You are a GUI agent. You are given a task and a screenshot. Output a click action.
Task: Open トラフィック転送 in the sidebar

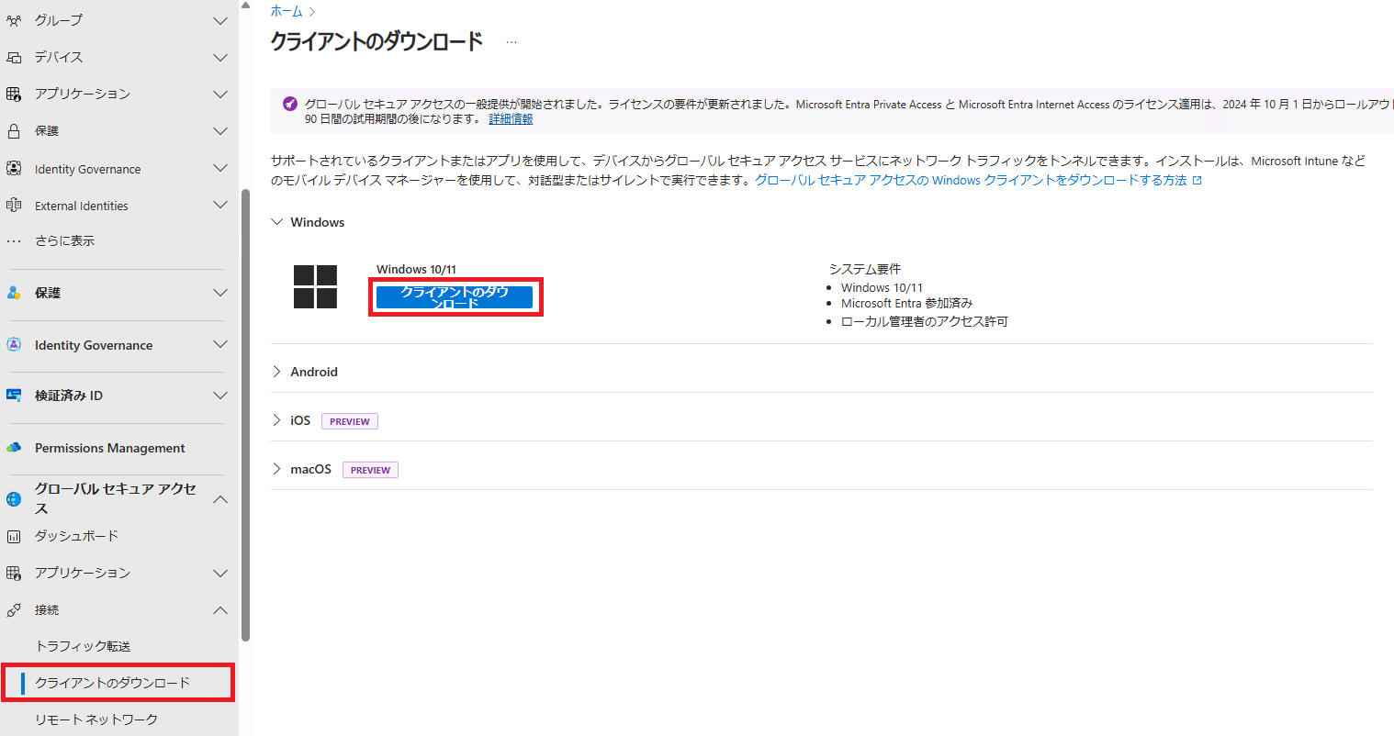pos(83,646)
